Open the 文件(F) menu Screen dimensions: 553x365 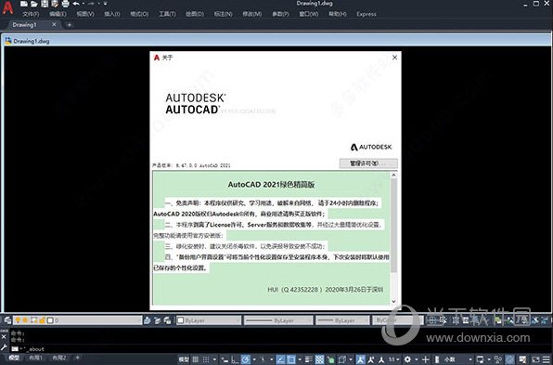(x=31, y=14)
